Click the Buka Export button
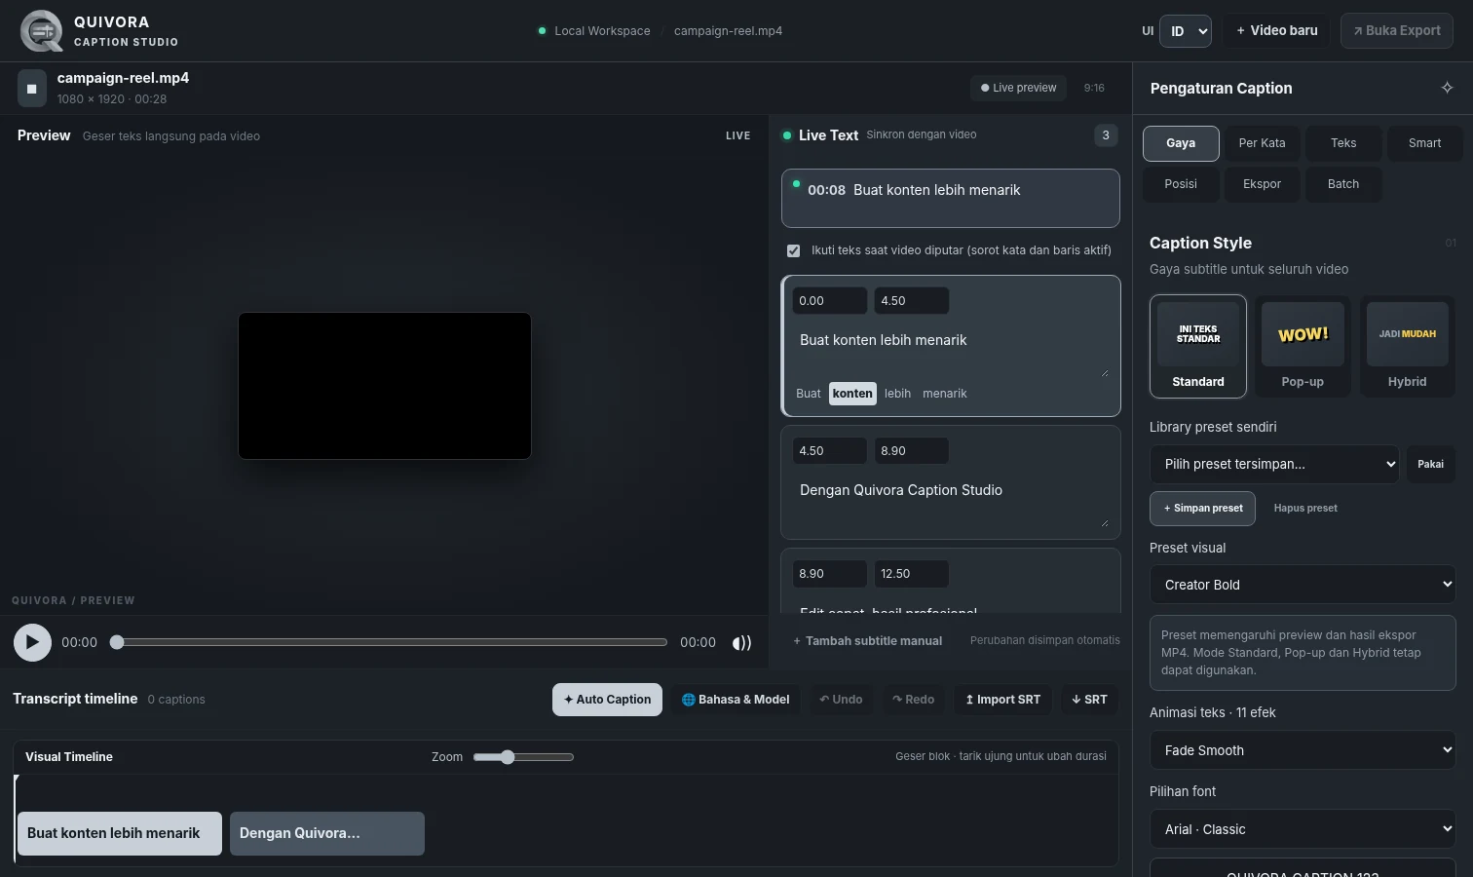The image size is (1473, 877). [1396, 31]
